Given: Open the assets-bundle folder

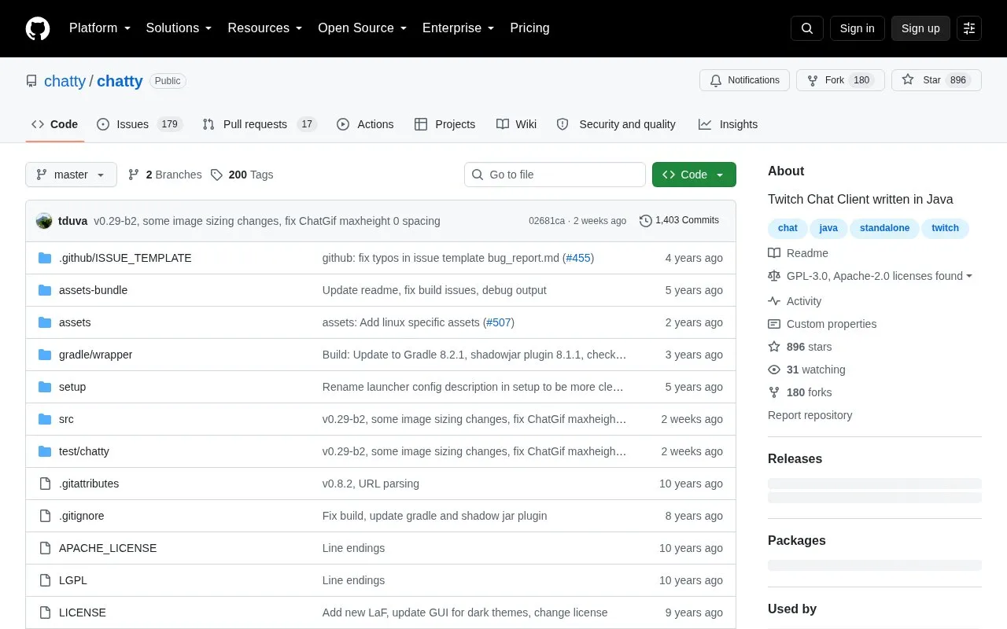Looking at the screenshot, I should 93,290.
